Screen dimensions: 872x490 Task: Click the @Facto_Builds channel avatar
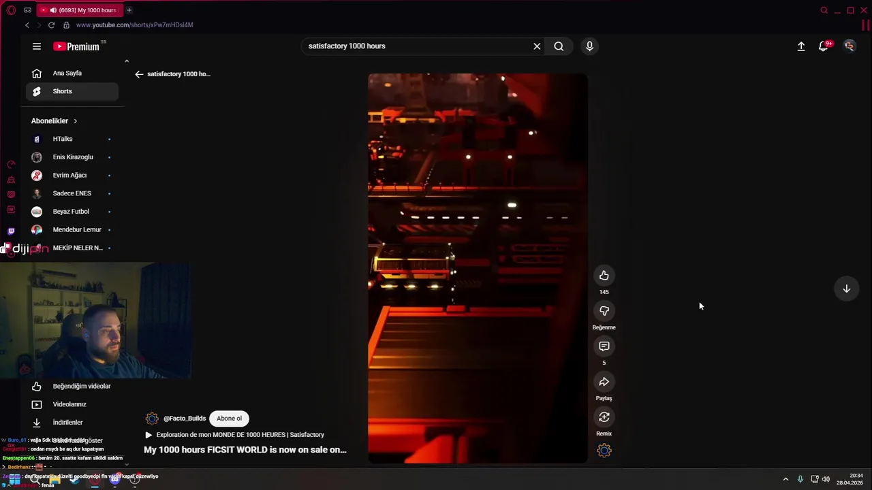coord(152,419)
